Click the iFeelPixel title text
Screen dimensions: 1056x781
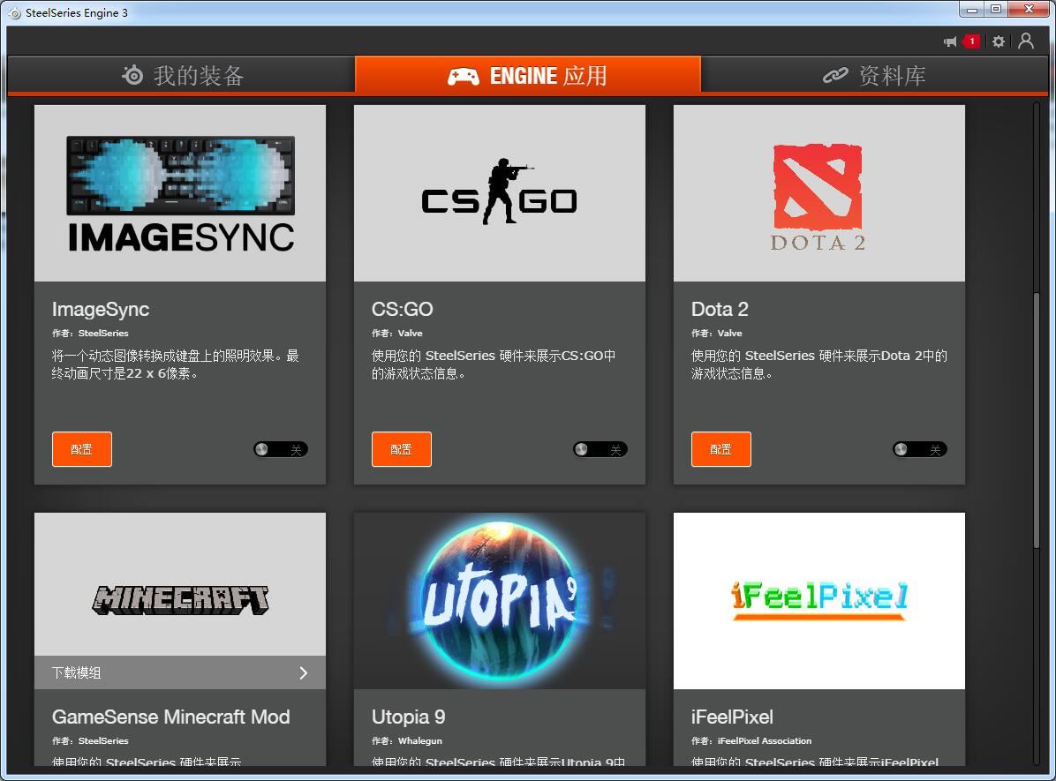[x=732, y=717]
